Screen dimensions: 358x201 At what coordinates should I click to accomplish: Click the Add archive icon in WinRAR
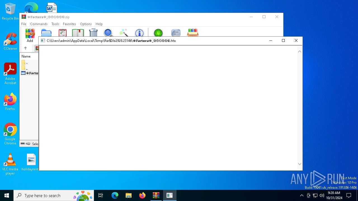pos(30,33)
